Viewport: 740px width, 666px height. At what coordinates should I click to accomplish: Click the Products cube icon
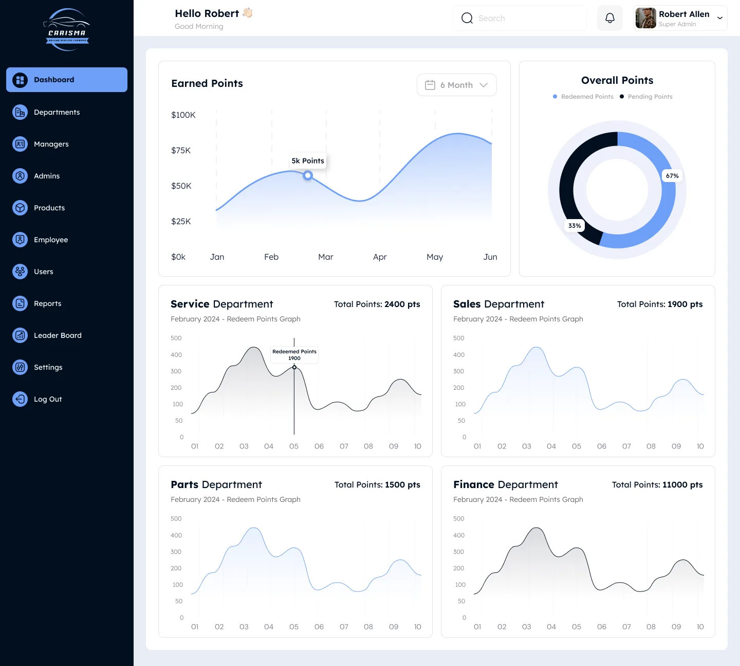(x=20, y=208)
